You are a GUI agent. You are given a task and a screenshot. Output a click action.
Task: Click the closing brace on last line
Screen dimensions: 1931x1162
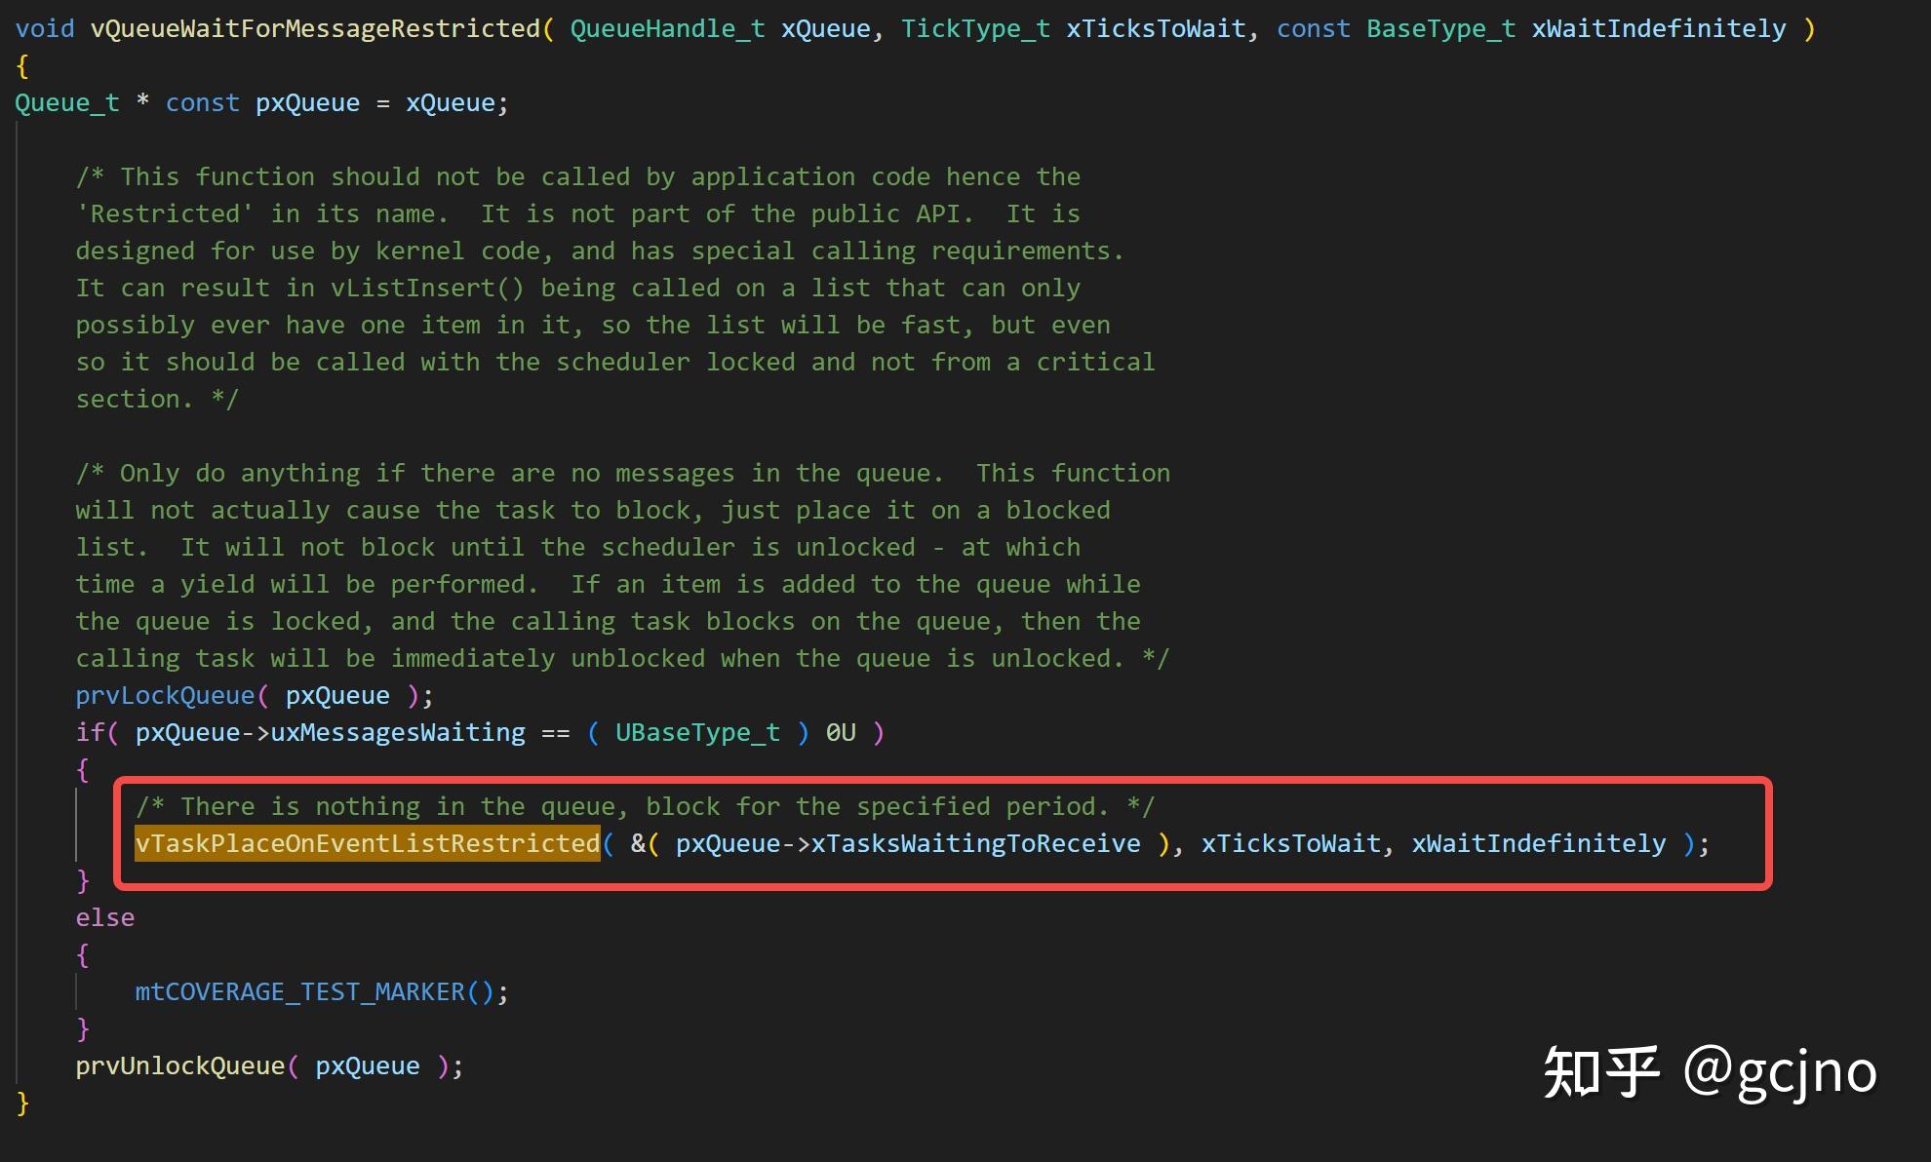click(22, 1103)
